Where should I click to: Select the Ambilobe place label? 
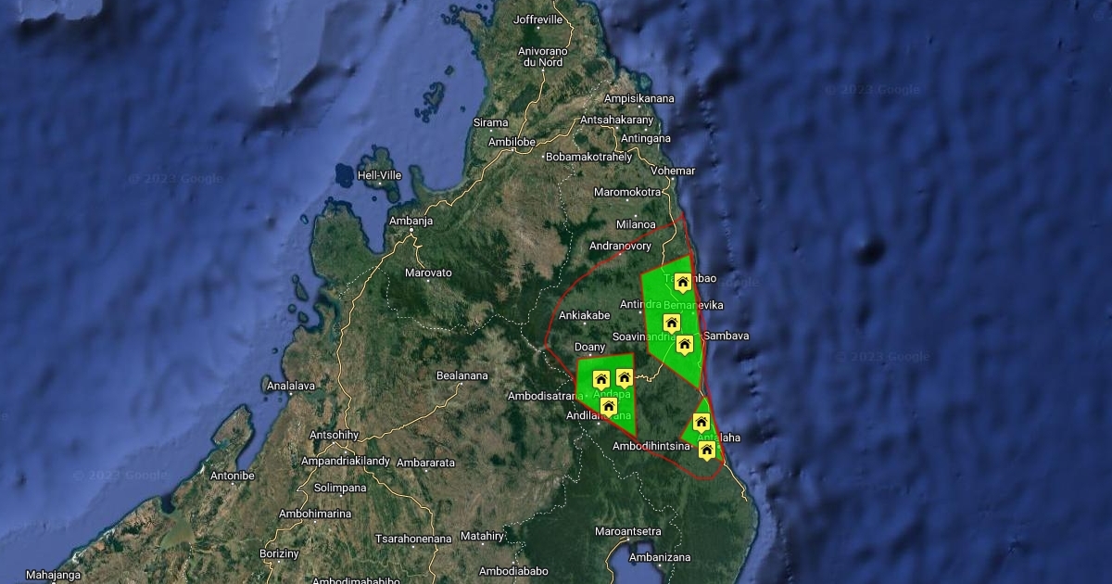pos(512,142)
